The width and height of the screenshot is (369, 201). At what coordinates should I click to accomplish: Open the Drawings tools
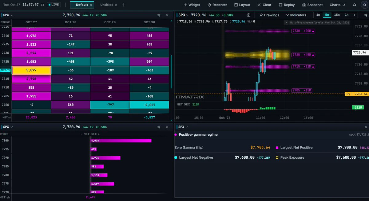(269, 15)
